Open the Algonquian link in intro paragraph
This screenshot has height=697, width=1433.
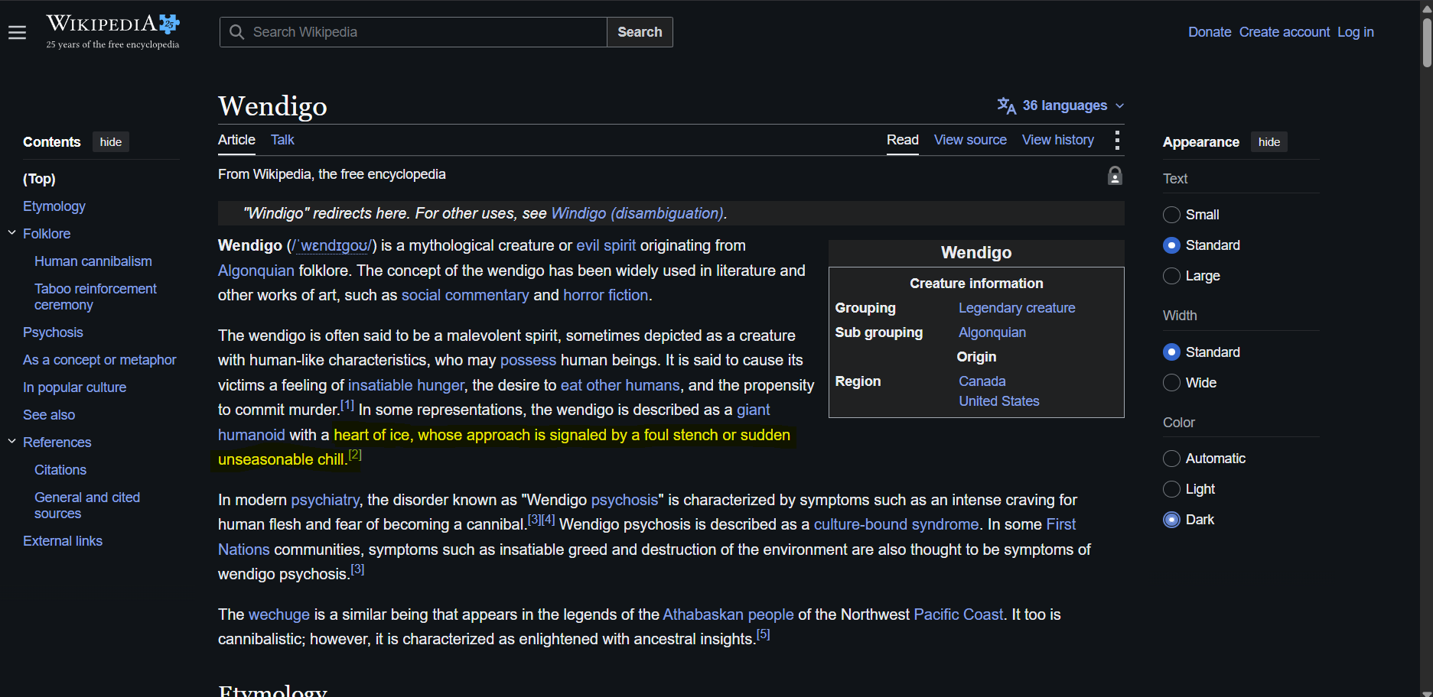256,271
